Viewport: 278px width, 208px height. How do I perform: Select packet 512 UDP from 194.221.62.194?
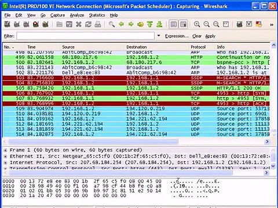coord(136,124)
